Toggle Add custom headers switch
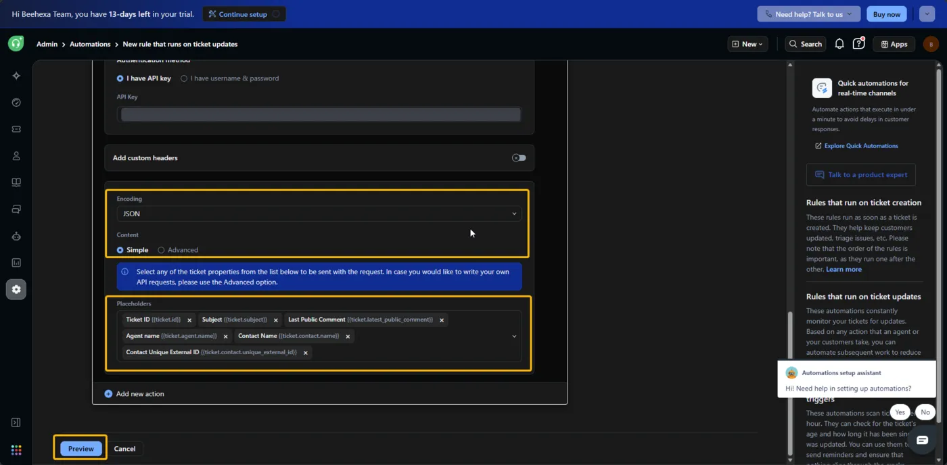 519,157
